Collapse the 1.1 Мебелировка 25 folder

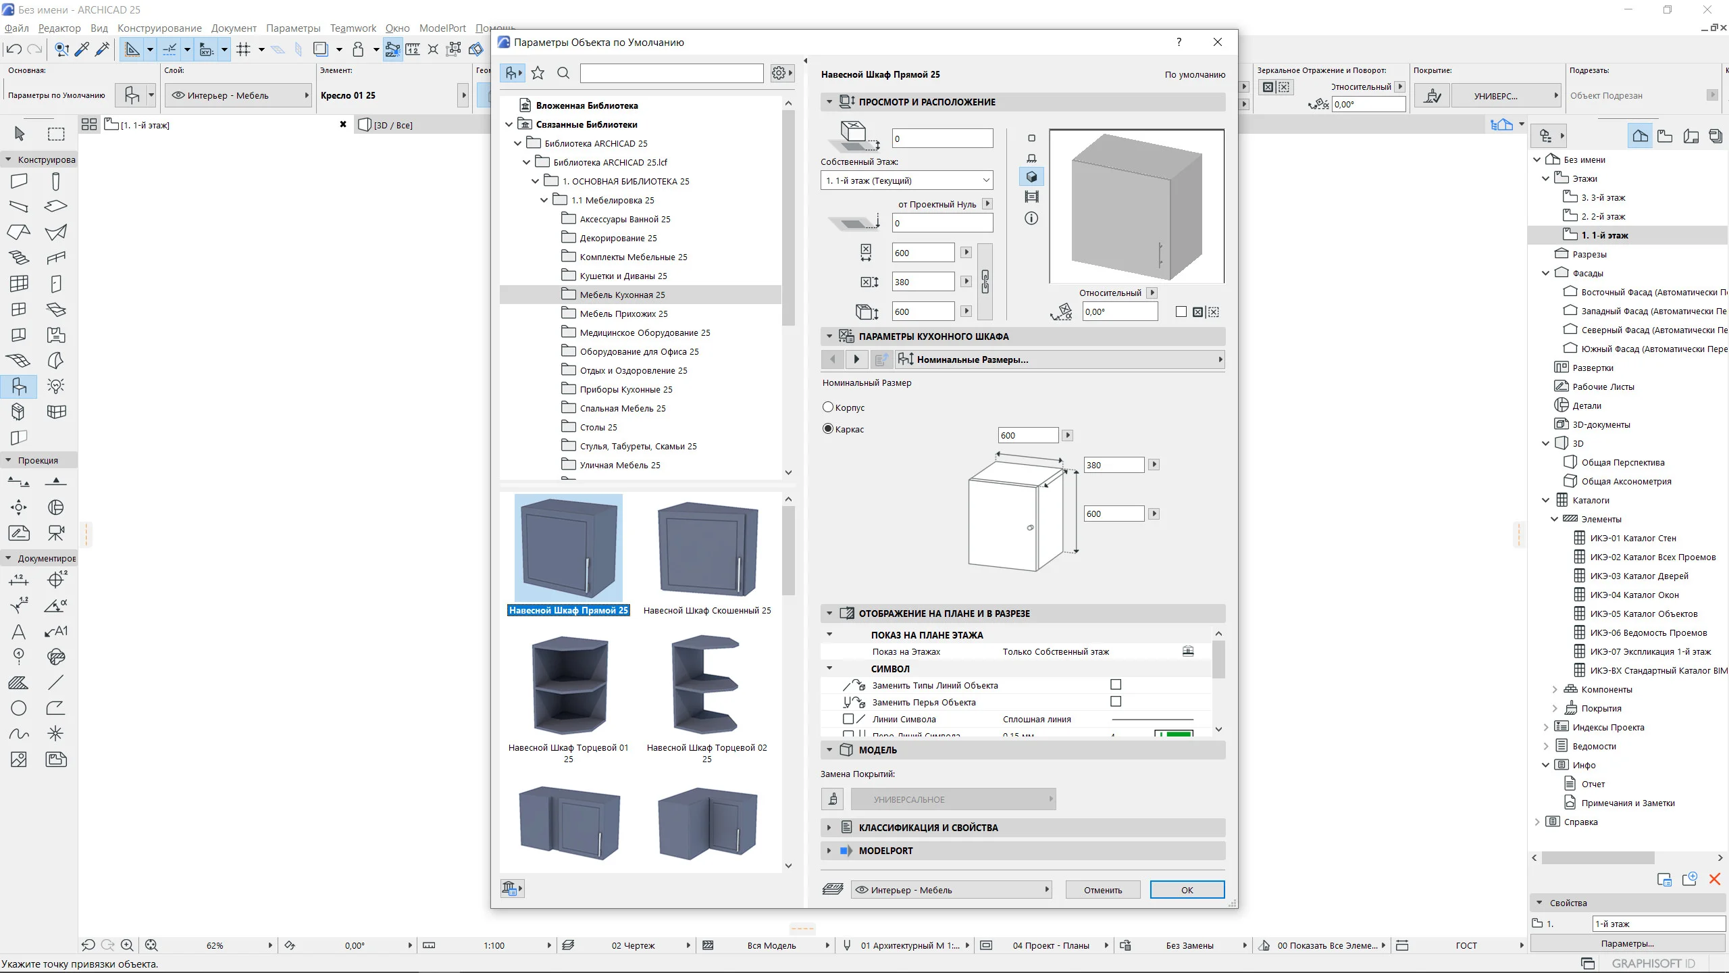(x=544, y=200)
